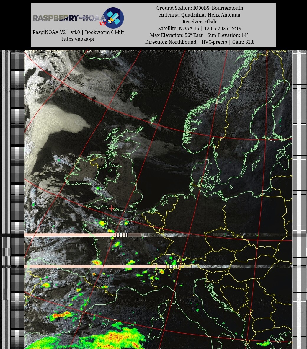The image size is (307, 349).
Task: Click 'Satellite: NOAA 15 | 13-05-2025 19:19' line
Action: [200, 28]
